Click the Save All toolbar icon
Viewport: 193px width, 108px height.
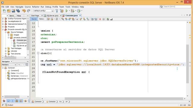[18, 11]
